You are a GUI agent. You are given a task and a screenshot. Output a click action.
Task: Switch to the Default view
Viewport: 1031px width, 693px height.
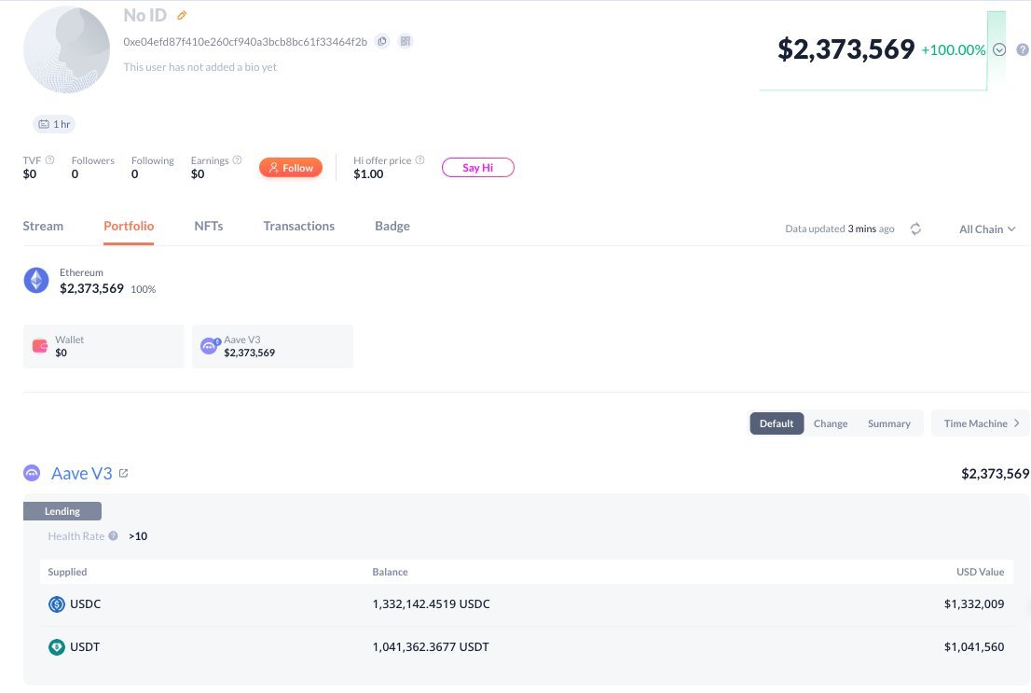[x=777, y=423]
